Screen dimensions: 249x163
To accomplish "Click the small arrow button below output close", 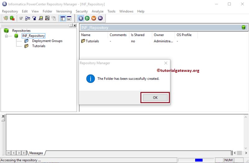I will (x=3, y=119).
